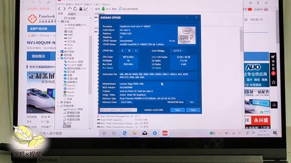Click the AIDA64 forward arrow icon
The image size is (291, 163).
tap(64, 9)
